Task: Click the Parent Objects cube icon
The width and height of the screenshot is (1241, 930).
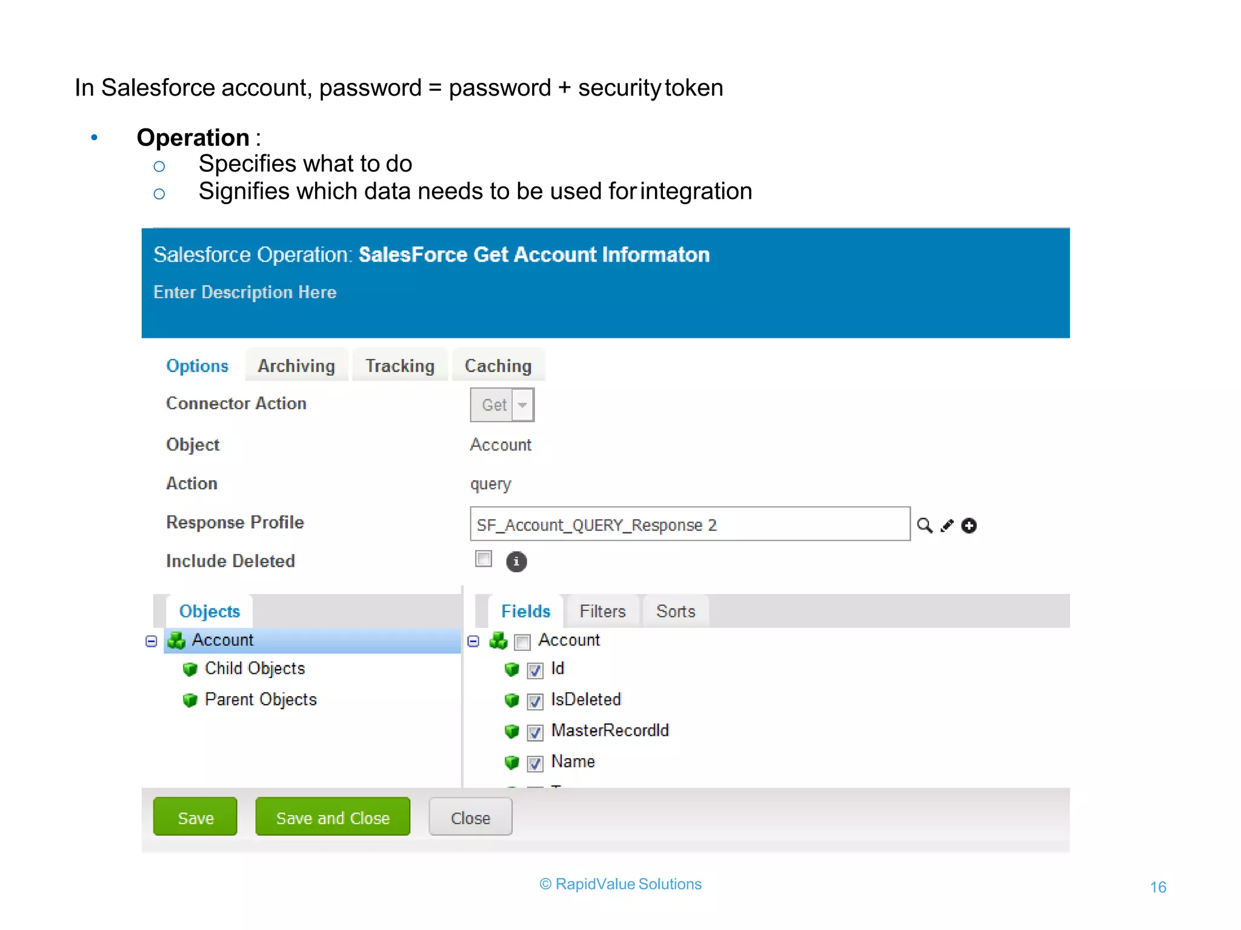Action: [190, 700]
